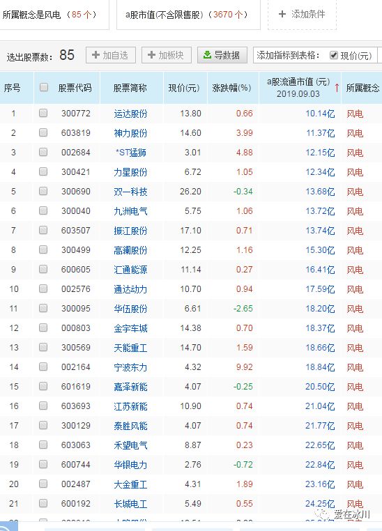
Task: Check the box for stock 300690
Action: click(x=43, y=191)
